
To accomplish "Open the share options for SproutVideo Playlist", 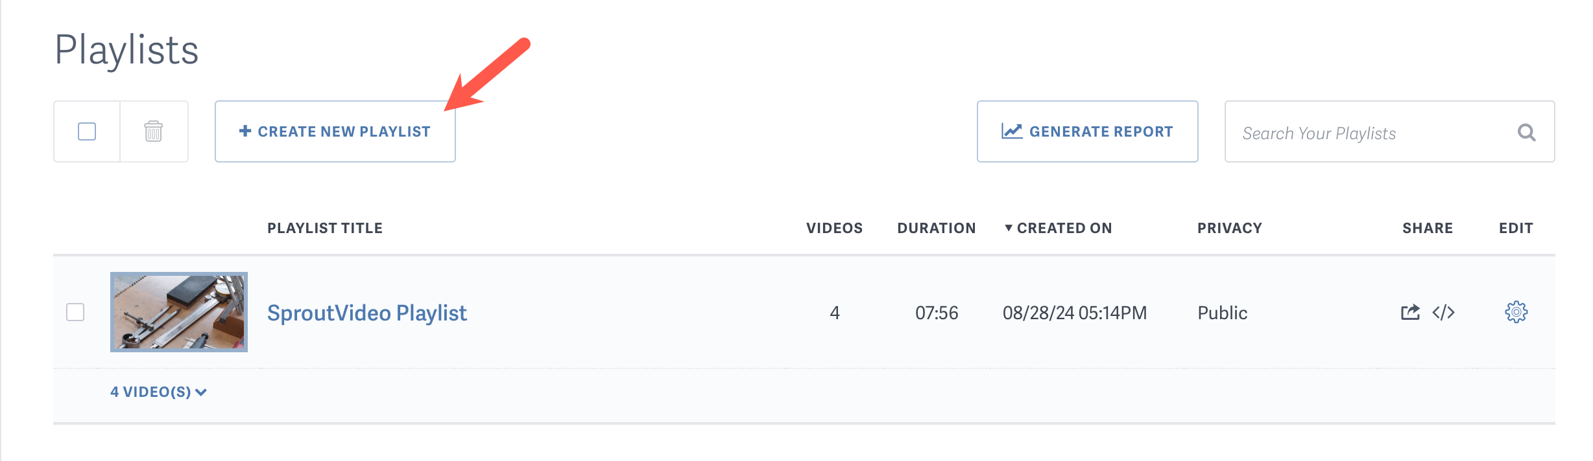I will tap(1410, 313).
